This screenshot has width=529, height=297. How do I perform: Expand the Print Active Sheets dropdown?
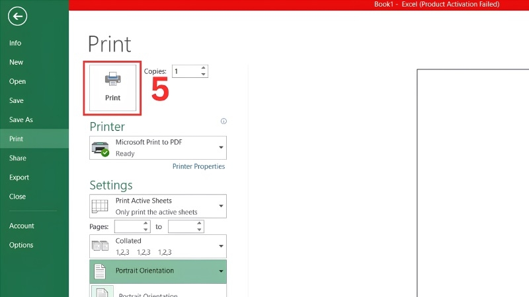221,206
